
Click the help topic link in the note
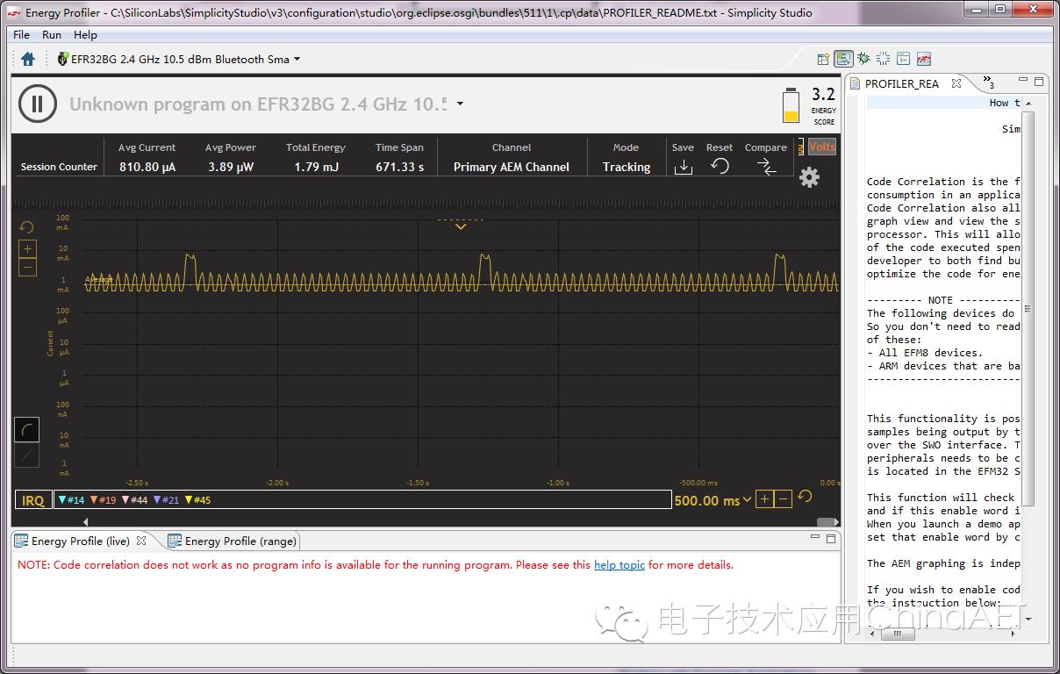pyautogui.click(x=620, y=565)
